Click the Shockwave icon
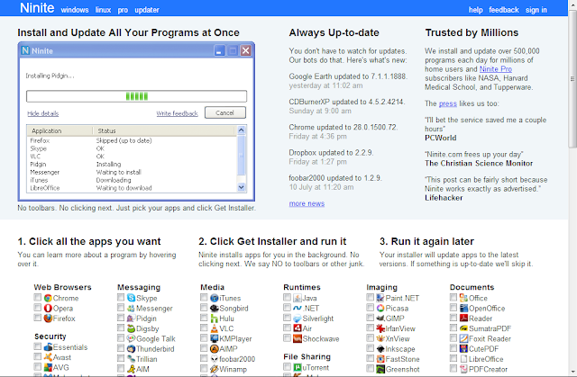This screenshot has height=377, width=577. click(298, 338)
